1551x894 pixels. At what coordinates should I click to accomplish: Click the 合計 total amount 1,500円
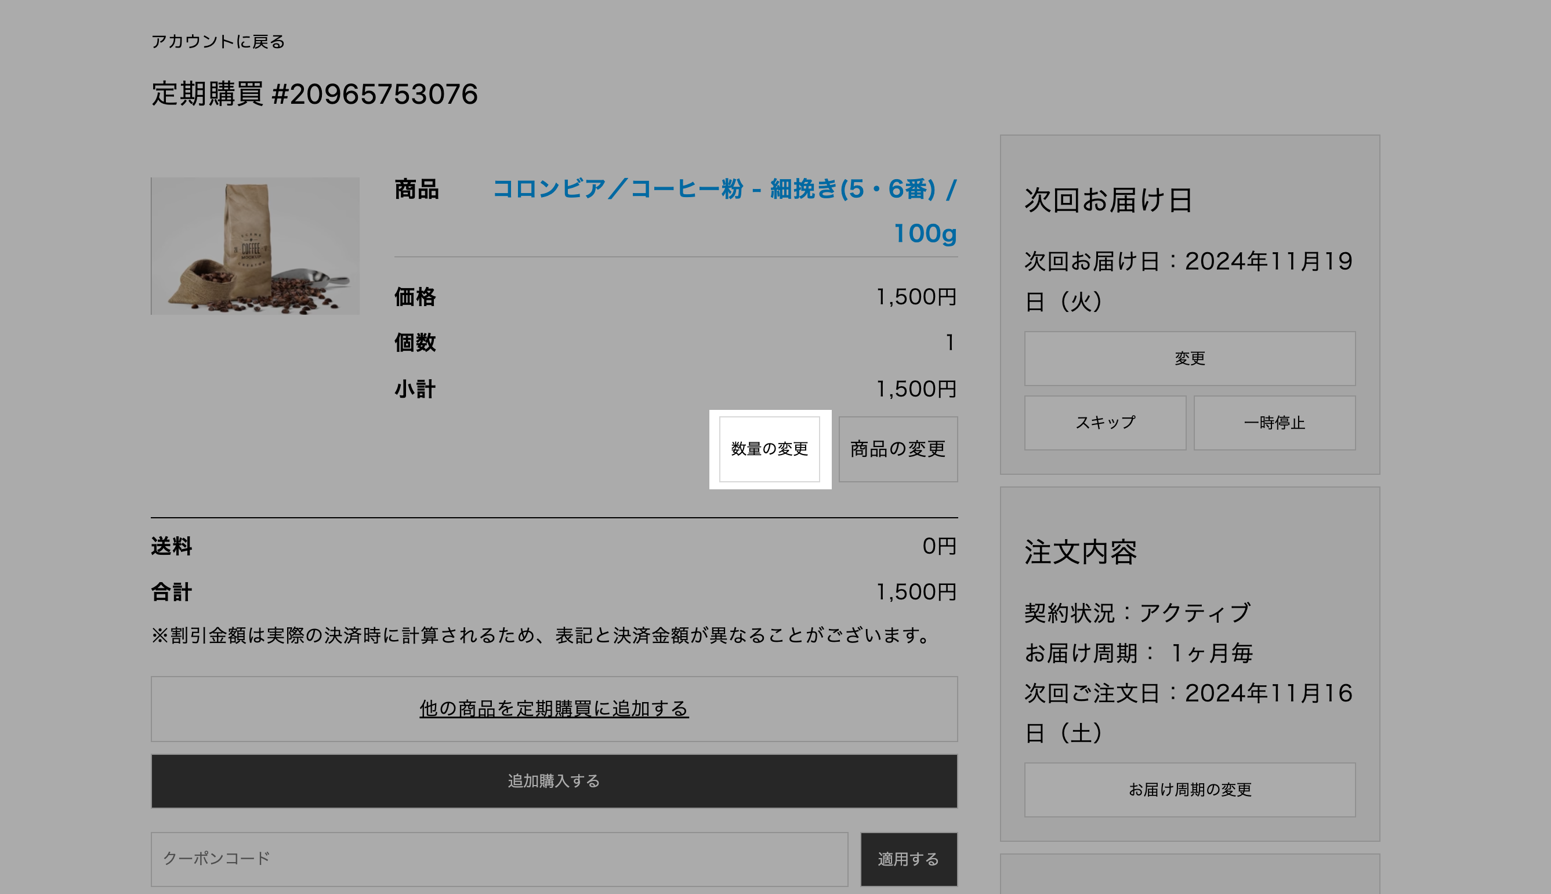(x=916, y=592)
